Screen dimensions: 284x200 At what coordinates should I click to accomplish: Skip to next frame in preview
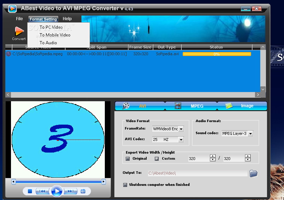click(70, 191)
